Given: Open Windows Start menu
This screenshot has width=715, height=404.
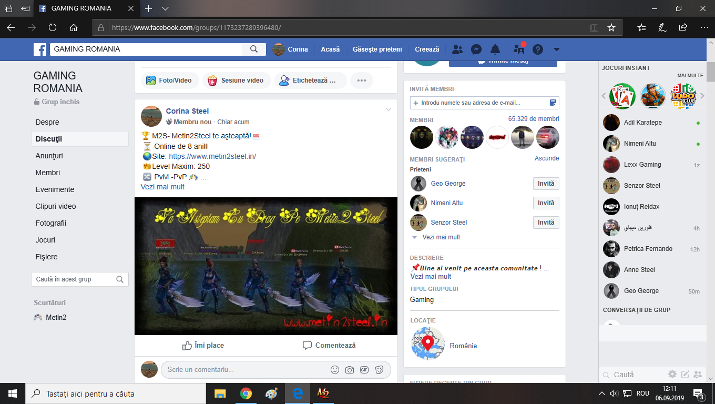Looking at the screenshot, I should (13, 393).
